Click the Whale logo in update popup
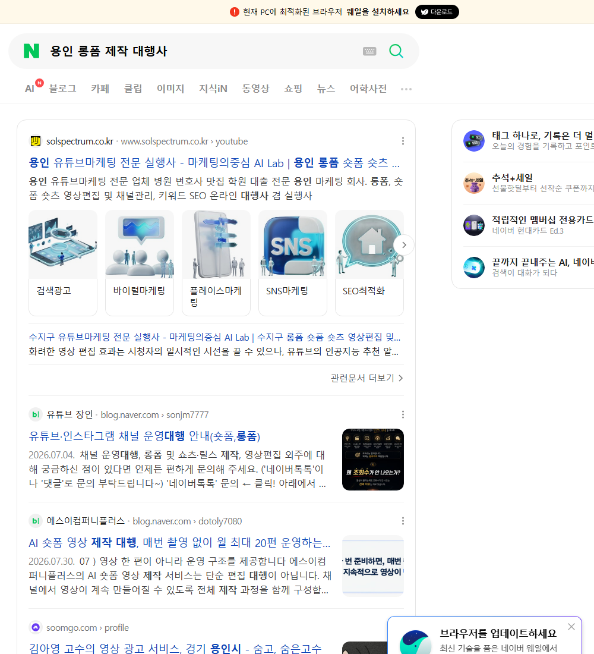This screenshot has height=654, width=594. click(x=415, y=642)
